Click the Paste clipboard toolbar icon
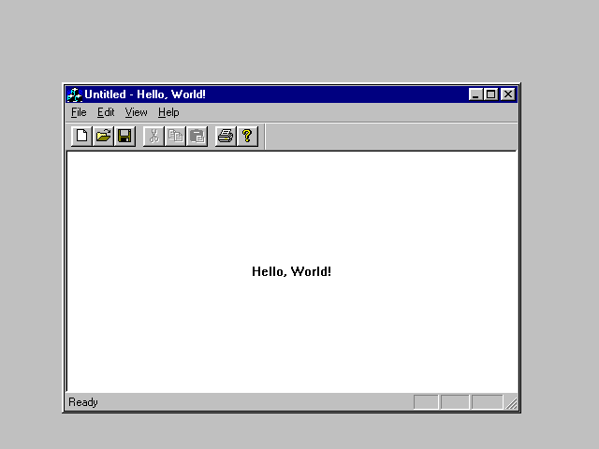 tap(197, 137)
